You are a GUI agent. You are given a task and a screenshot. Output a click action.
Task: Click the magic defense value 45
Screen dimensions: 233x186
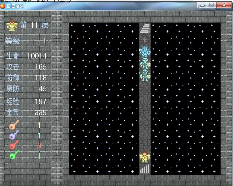(x=43, y=89)
